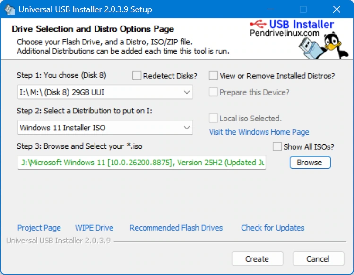The height and width of the screenshot is (275, 354).
Task: Tick View or Remove Installed Distros checkbox
Action: point(213,76)
